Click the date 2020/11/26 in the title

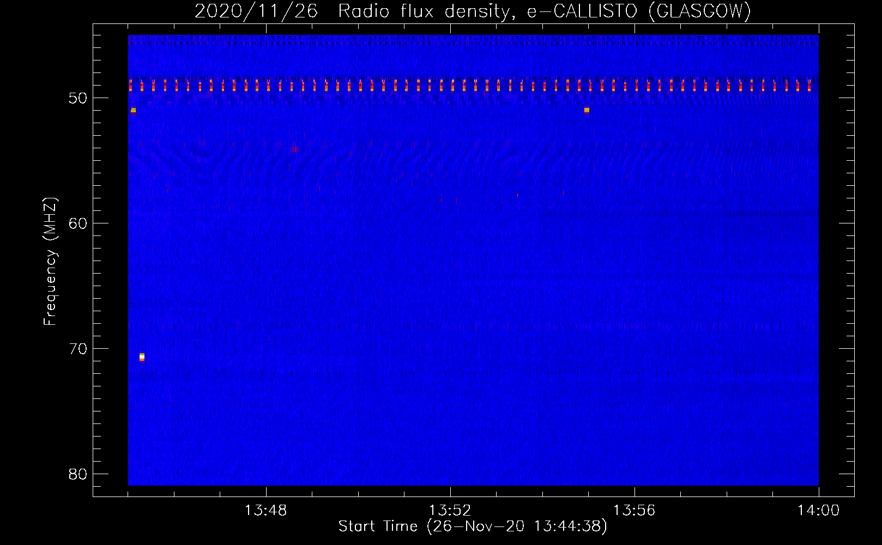(x=256, y=11)
